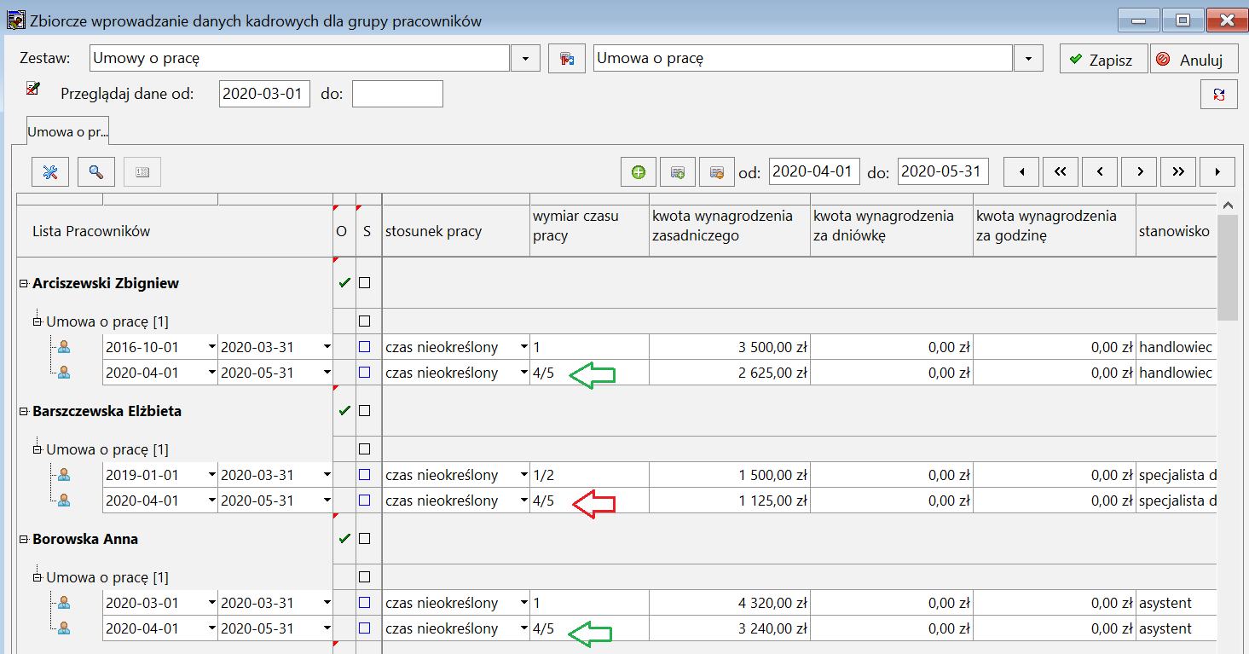Click the vertical scrollbar on the grid

pyautogui.click(x=1227, y=268)
